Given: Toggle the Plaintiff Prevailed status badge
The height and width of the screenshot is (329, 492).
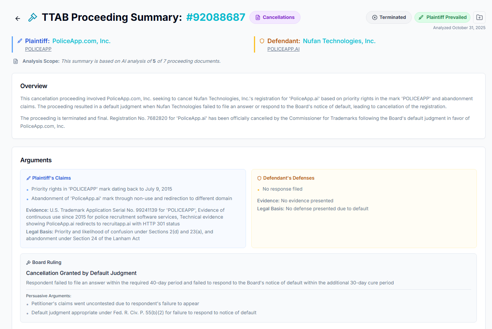Looking at the screenshot, I should 442,17.
